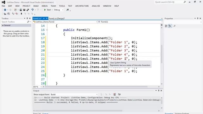The width and height of the screenshot is (203, 114).
Task: Click in the Search Toolbox field
Action: tap(14, 22)
